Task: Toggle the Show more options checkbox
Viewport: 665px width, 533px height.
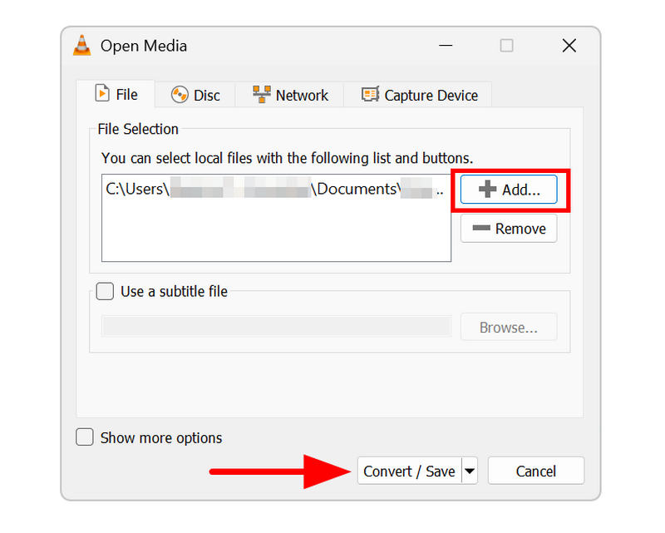Action: [85, 437]
